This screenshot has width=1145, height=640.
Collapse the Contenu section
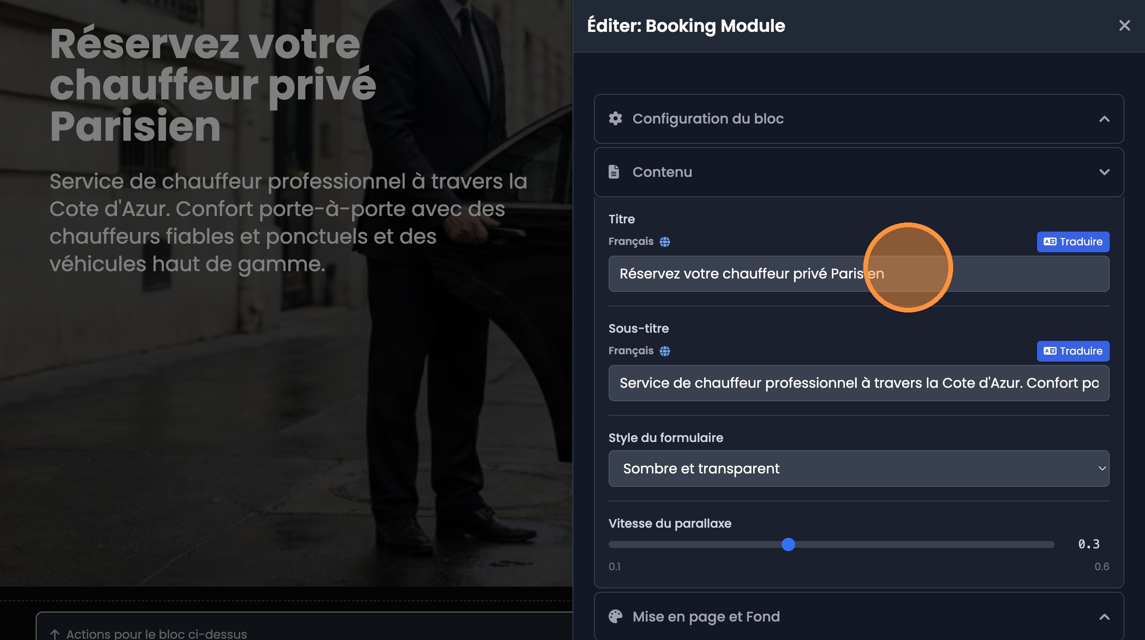click(1104, 172)
